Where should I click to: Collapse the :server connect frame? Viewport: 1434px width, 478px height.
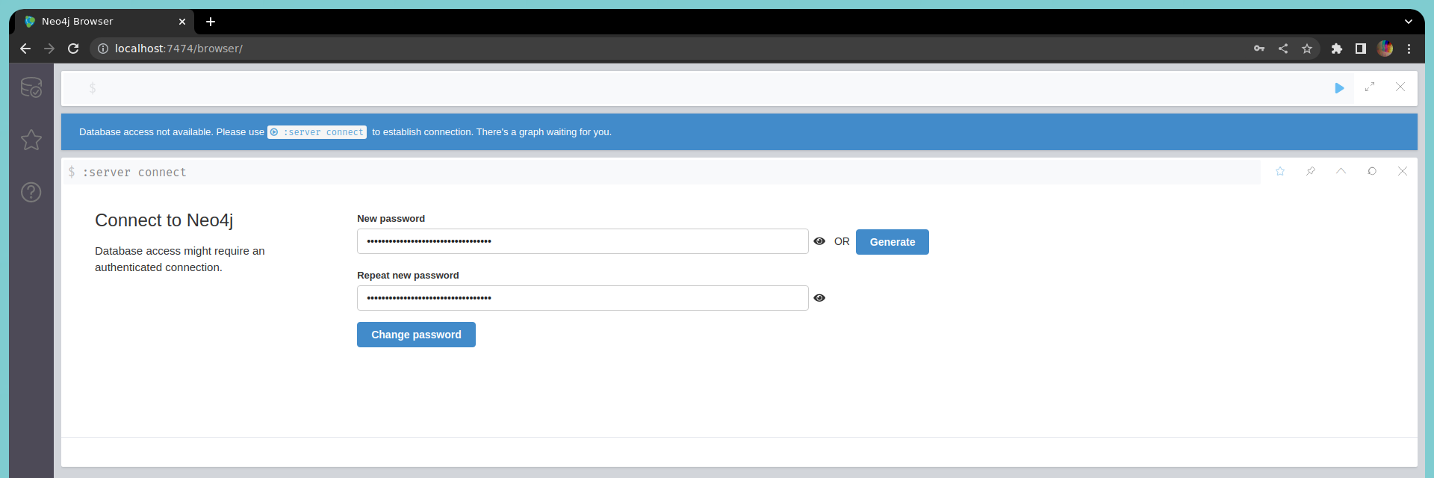[x=1341, y=171]
